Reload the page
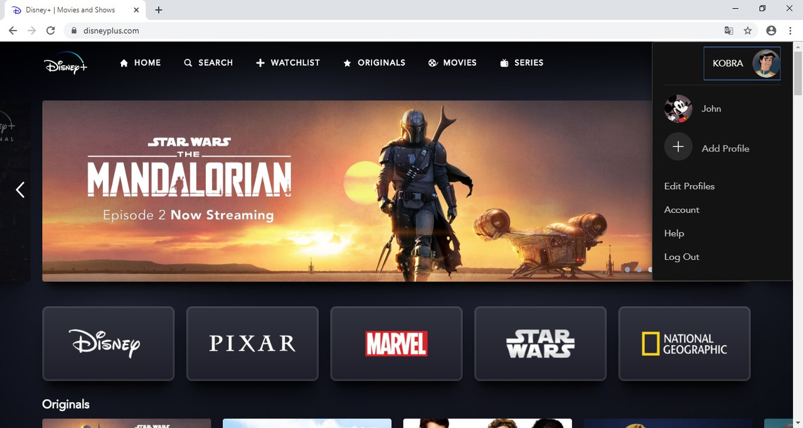 (51, 30)
